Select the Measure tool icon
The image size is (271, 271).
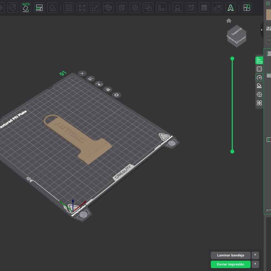pos(161,8)
